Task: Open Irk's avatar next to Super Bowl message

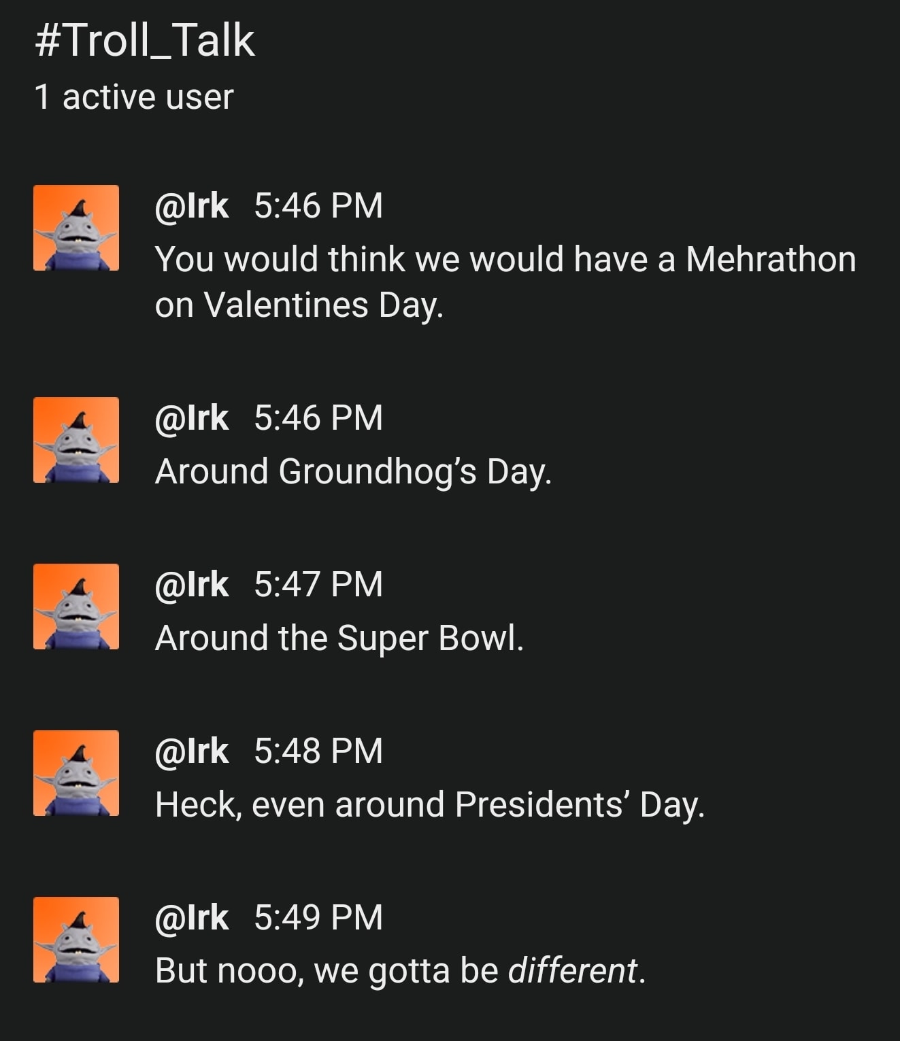Action: 76,607
